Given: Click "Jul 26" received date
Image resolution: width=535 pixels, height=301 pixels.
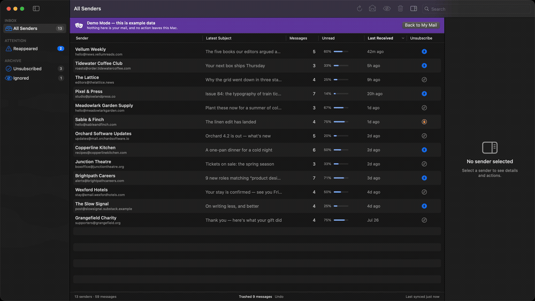Looking at the screenshot, I should [373, 220].
